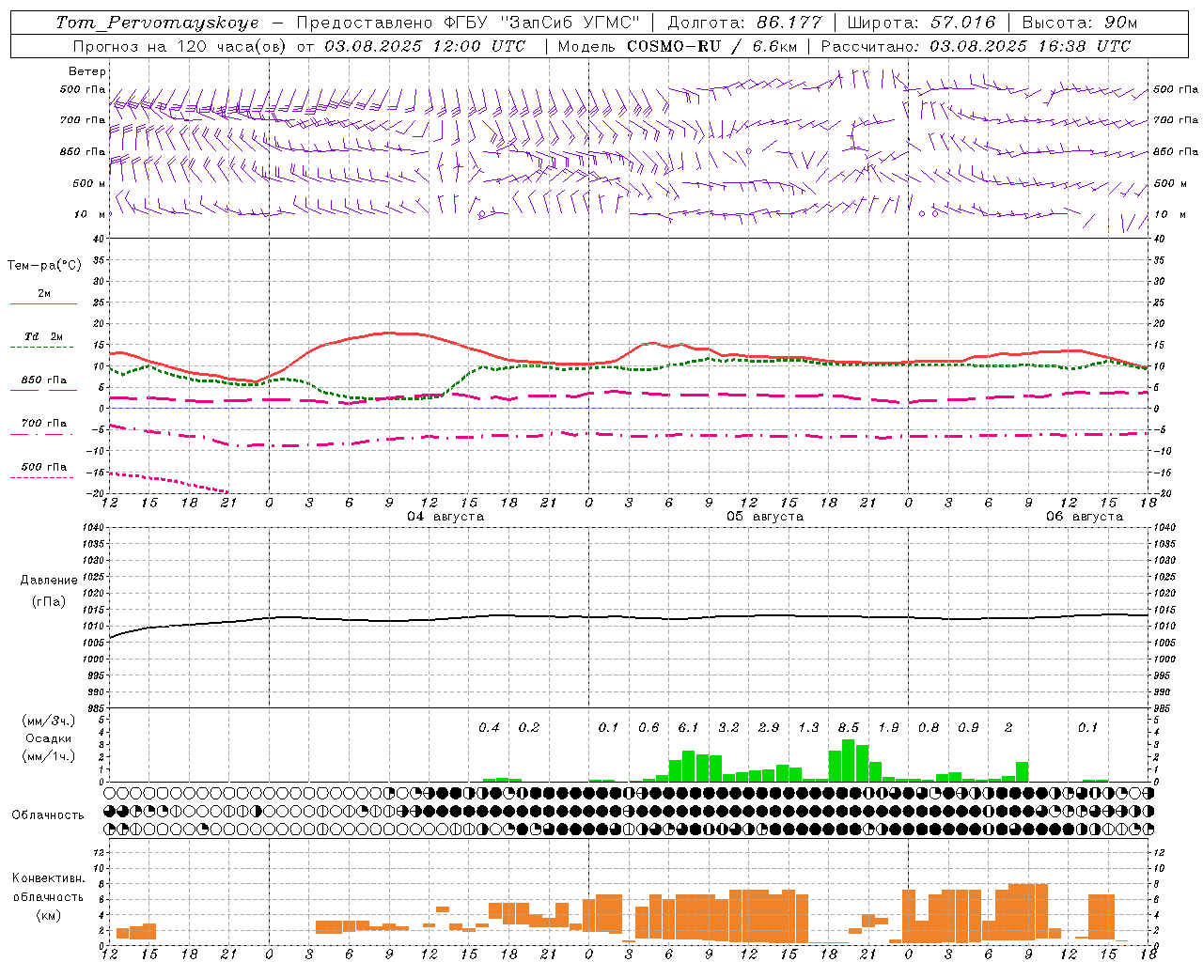This screenshot has height=962, width=1203.
Task: Click the "05 августа" date label
Action: pos(765,517)
